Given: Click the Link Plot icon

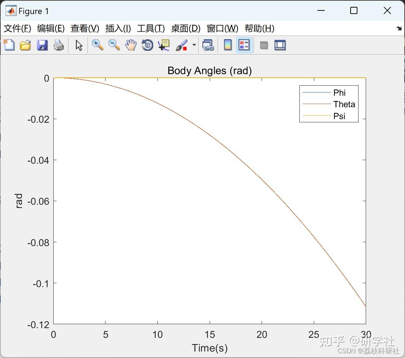Looking at the screenshot, I should click(208, 45).
